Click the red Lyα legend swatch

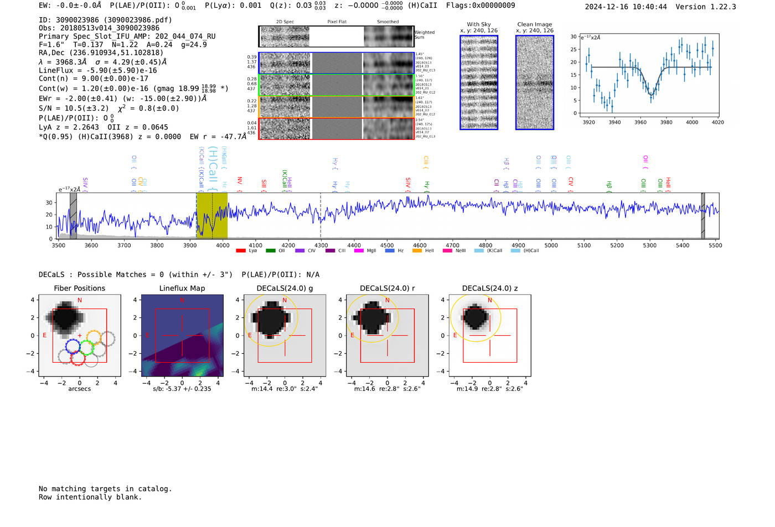pos(240,251)
